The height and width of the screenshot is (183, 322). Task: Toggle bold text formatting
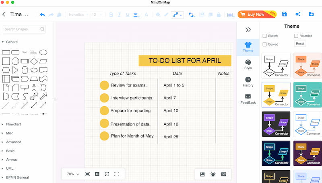[111, 14]
